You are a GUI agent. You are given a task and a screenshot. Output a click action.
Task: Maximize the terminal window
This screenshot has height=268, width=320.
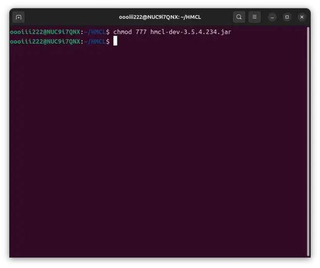(x=287, y=17)
